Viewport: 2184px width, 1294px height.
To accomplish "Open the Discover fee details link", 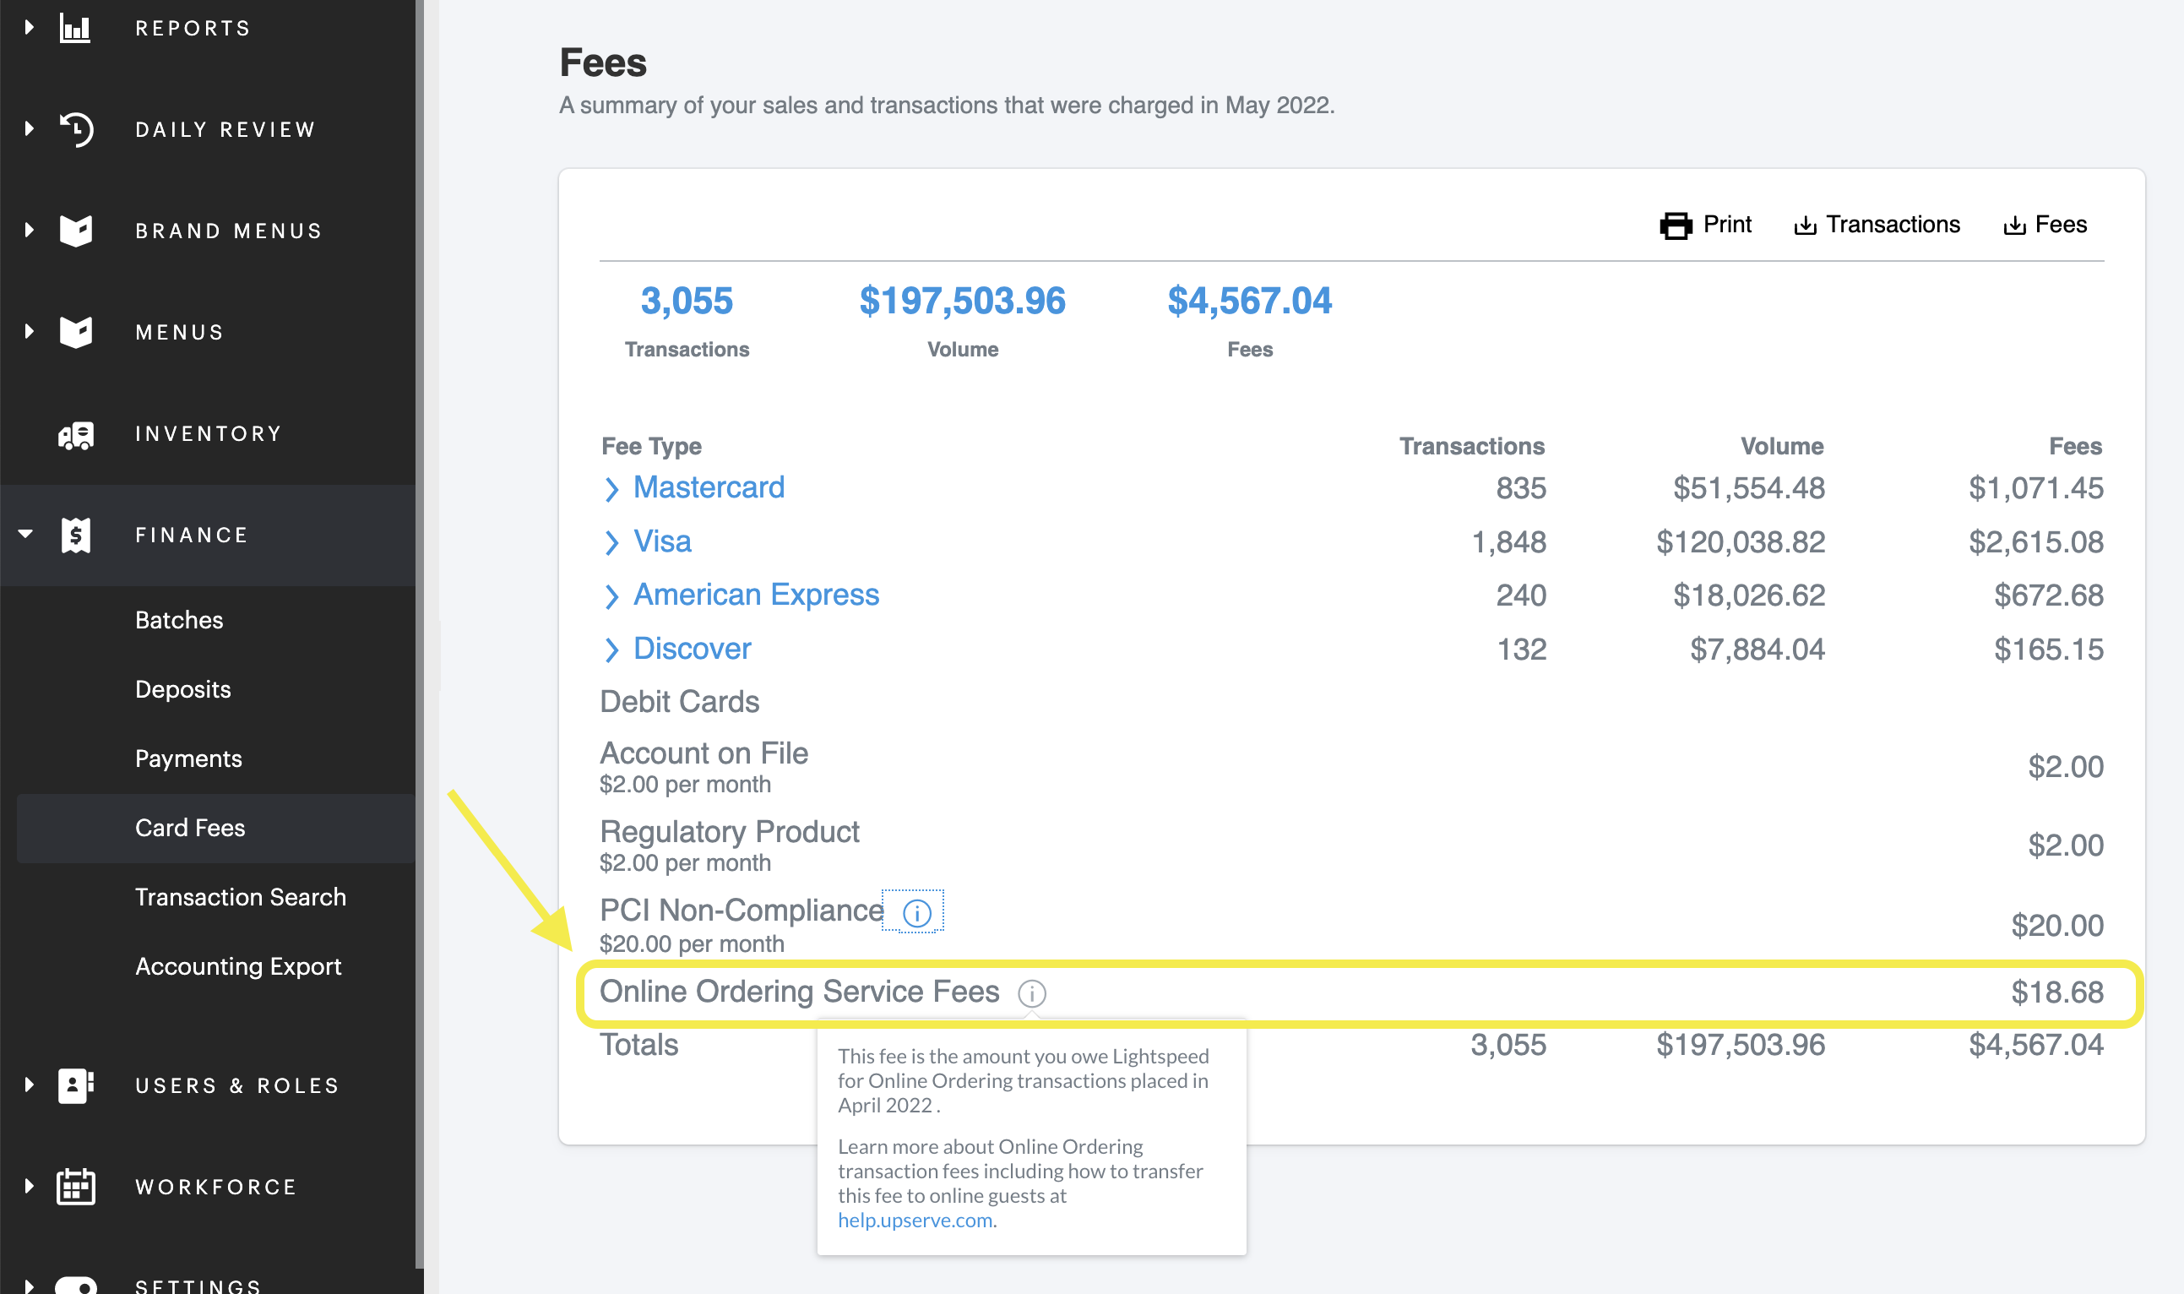I will tap(693, 649).
